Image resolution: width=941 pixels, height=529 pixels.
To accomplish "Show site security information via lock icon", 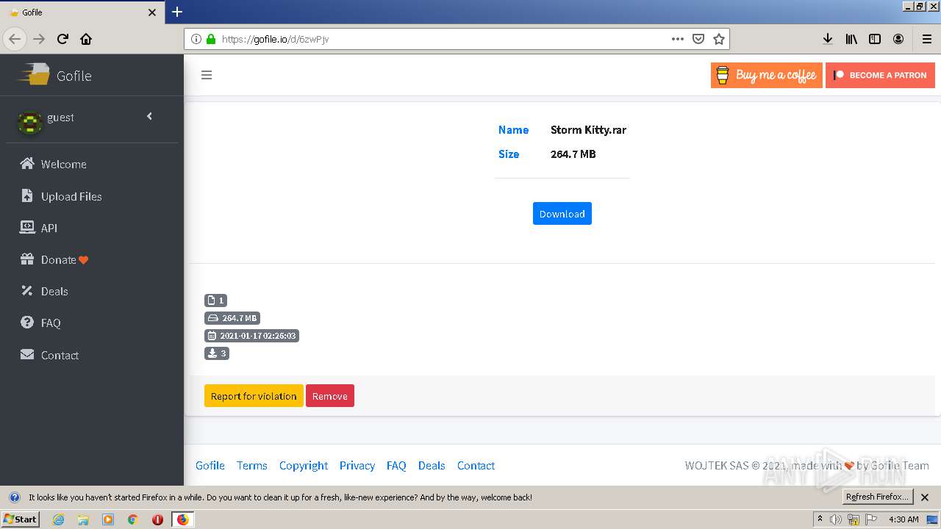I will pos(211,39).
